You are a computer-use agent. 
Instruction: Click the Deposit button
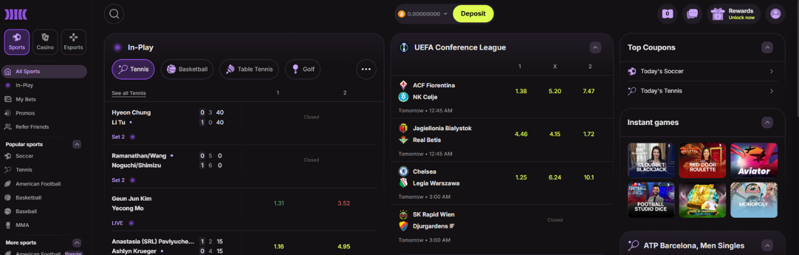tap(473, 13)
